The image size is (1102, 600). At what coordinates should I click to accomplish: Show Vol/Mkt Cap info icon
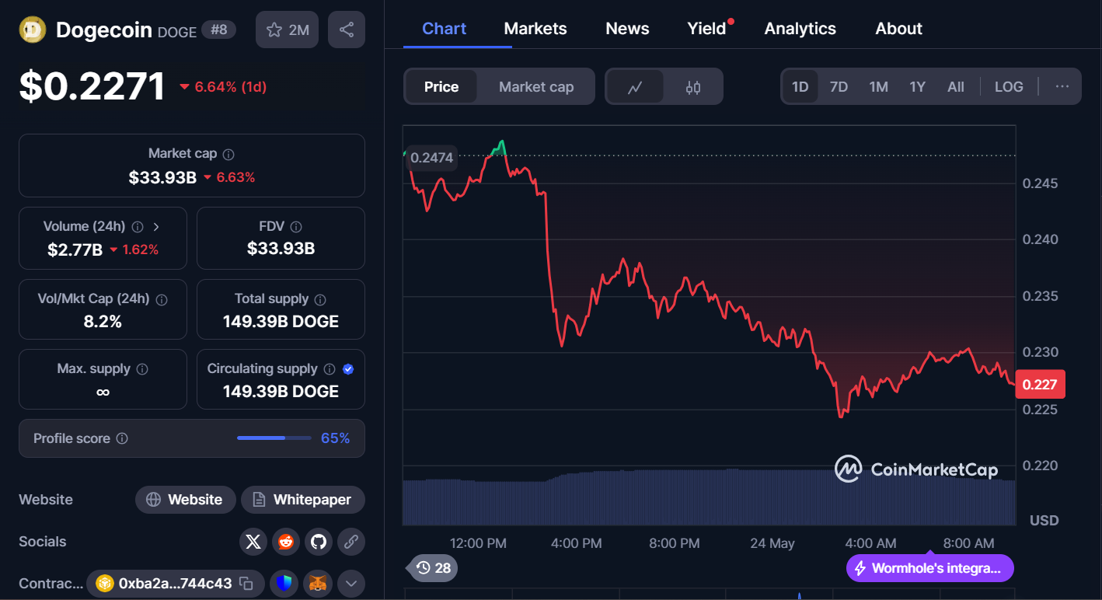pyautogui.click(x=162, y=299)
